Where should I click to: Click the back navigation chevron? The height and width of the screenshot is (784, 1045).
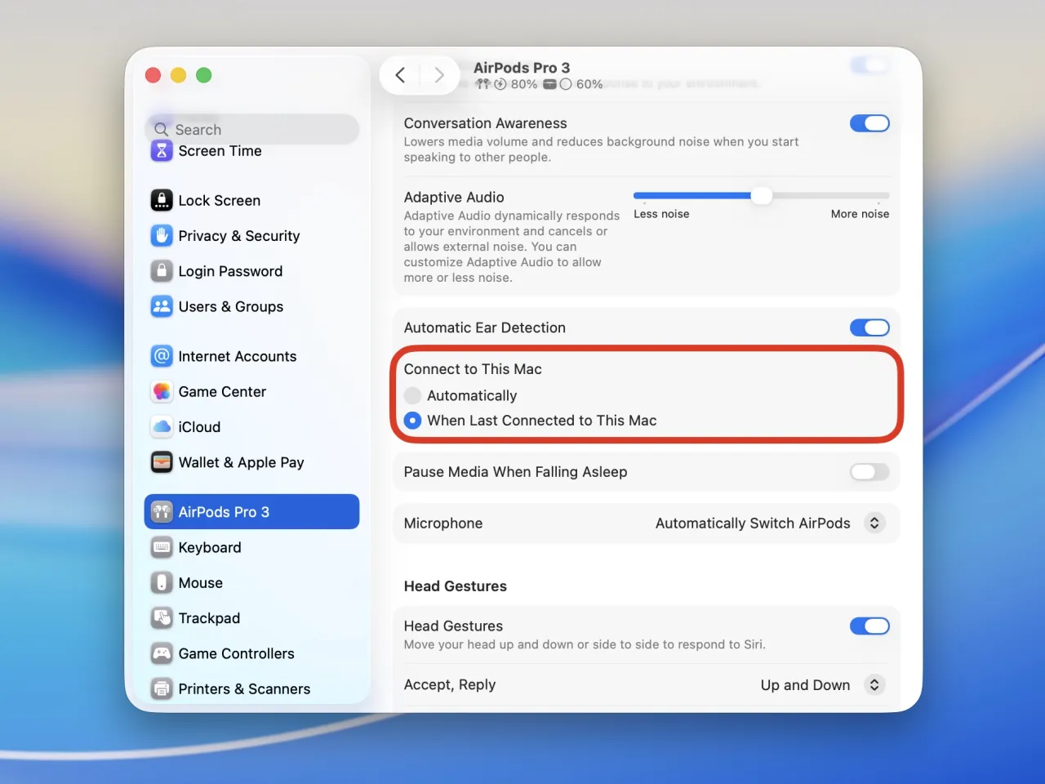coord(400,74)
